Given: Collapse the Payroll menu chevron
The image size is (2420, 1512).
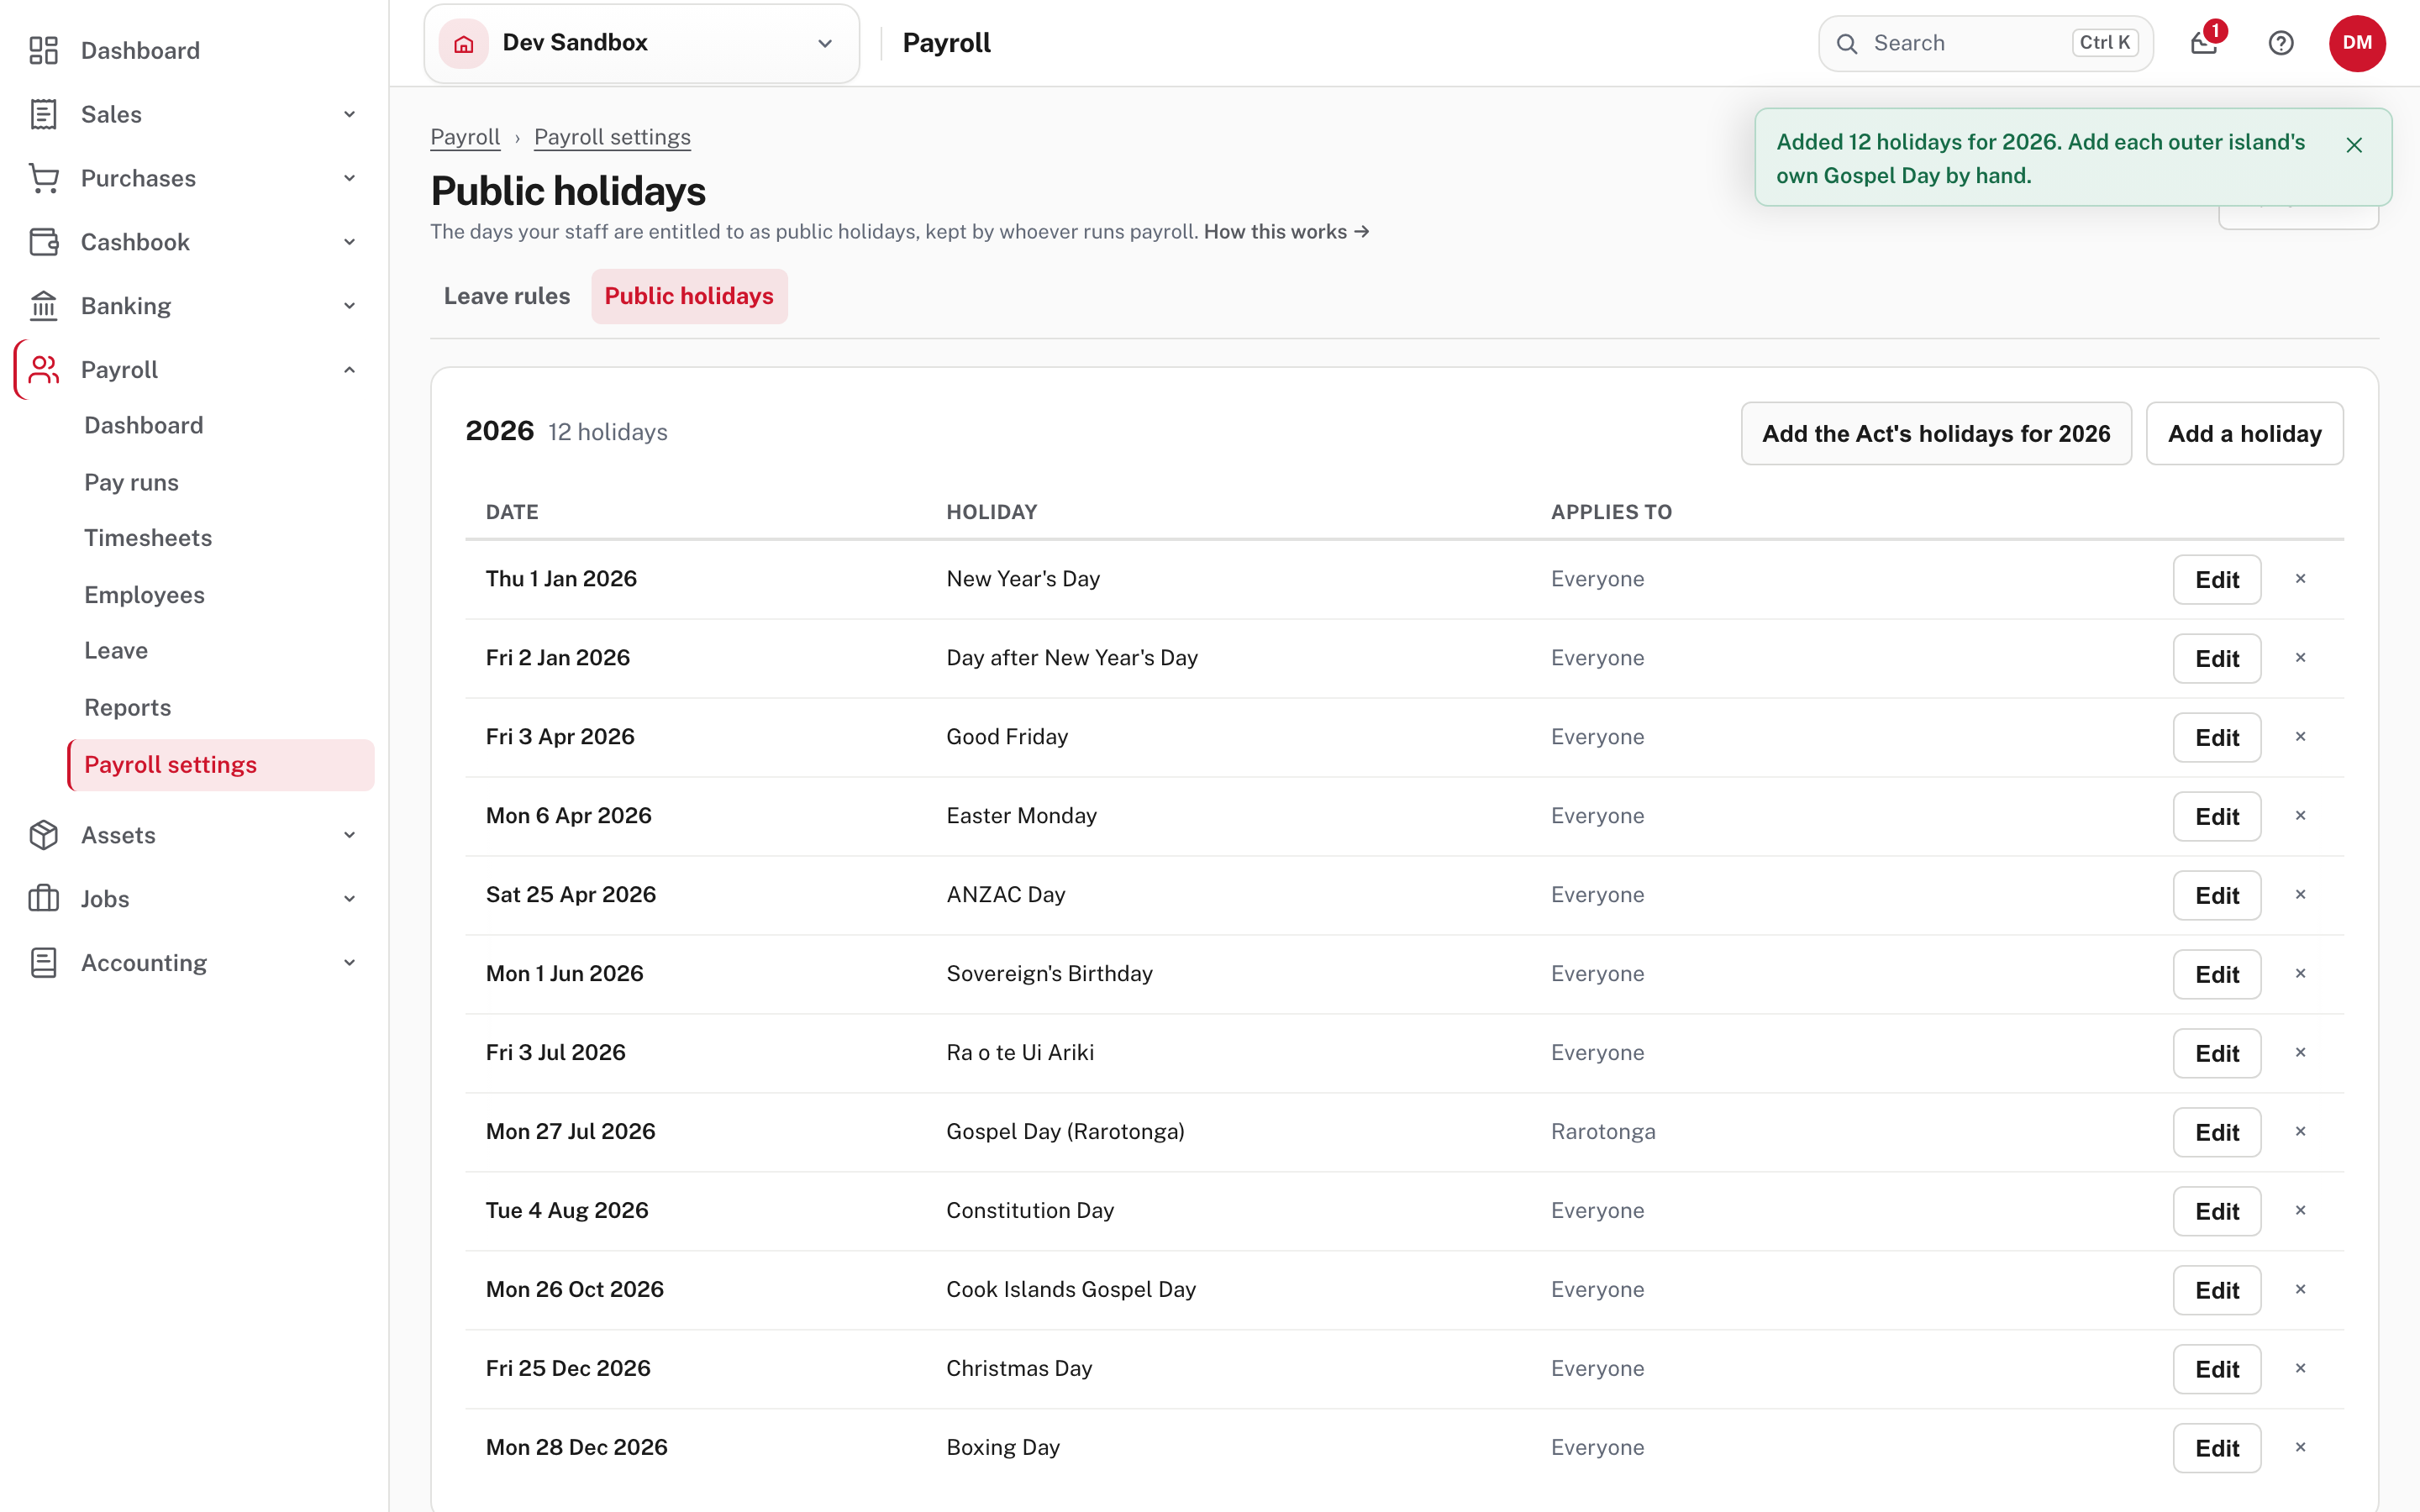Looking at the screenshot, I should pos(349,370).
